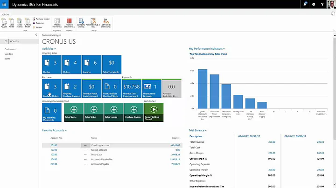The width and height of the screenshot is (336, 188).
Task: Open ellipsis menu for Petty Cash
Action: tap(86, 154)
